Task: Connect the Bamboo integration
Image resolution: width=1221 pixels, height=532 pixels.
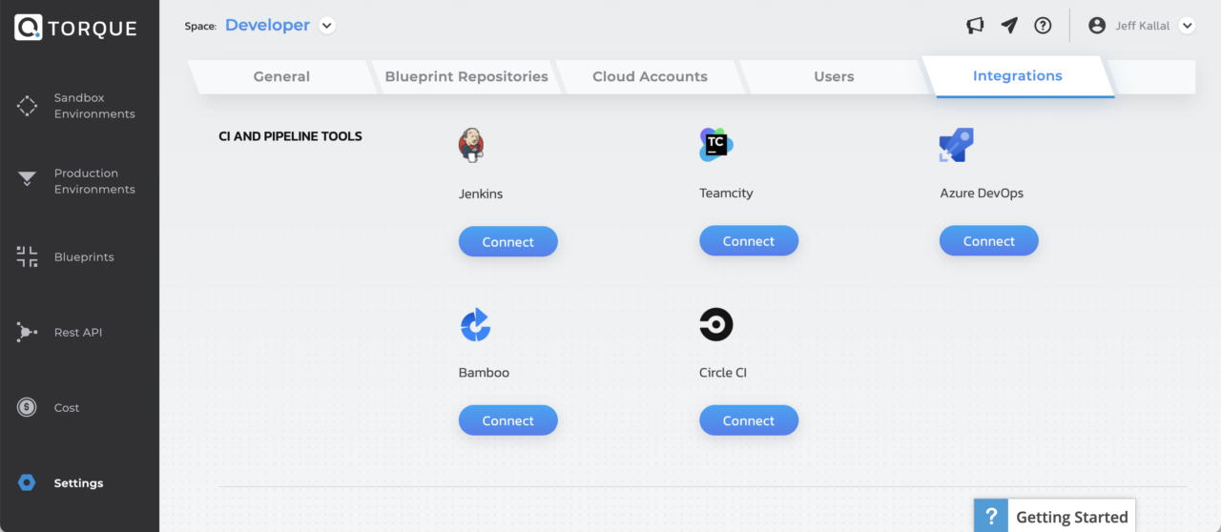Action: point(507,420)
